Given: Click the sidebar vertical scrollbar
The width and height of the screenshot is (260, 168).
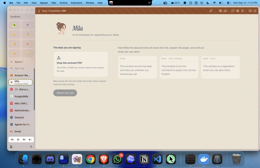Looking at the screenshot, I should point(34,89).
